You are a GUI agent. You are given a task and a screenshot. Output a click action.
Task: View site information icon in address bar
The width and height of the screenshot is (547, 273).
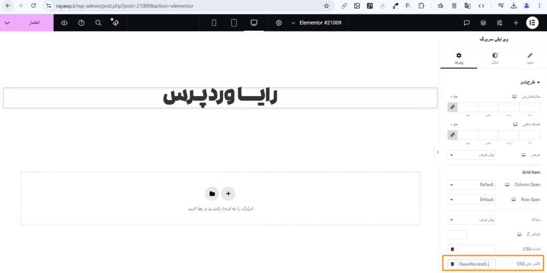pos(49,6)
